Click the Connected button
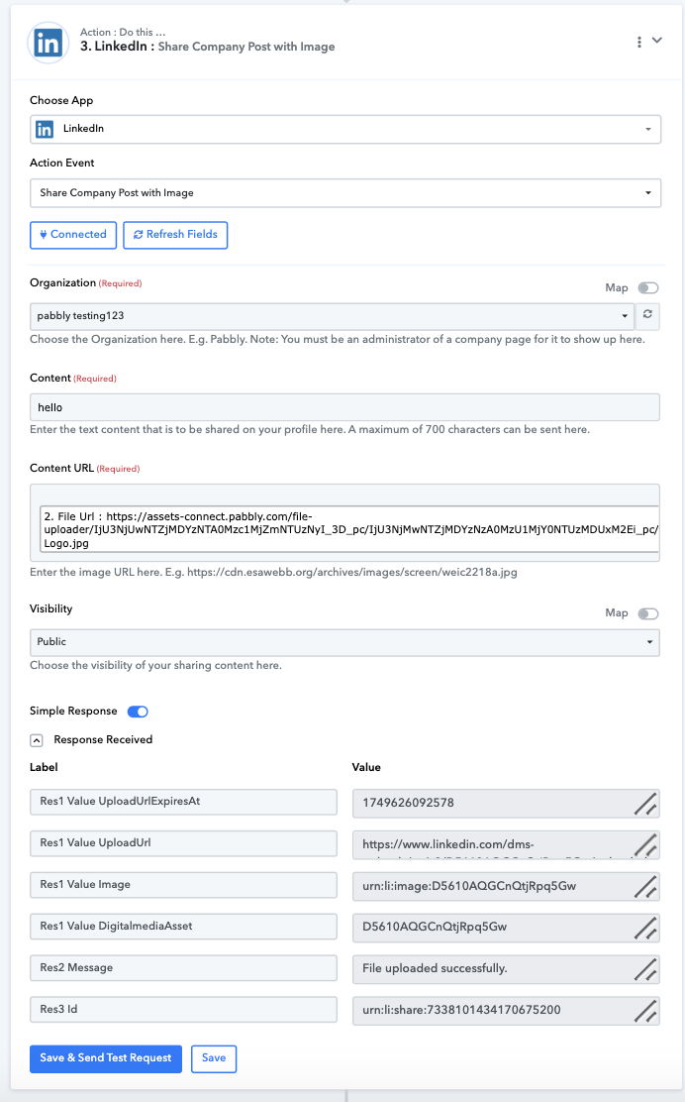This screenshot has width=685, height=1102. [x=73, y=235]
